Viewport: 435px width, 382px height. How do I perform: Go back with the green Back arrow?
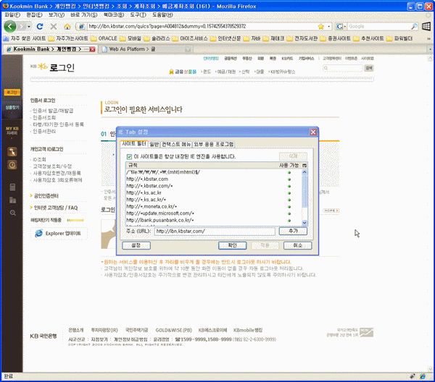10,27
